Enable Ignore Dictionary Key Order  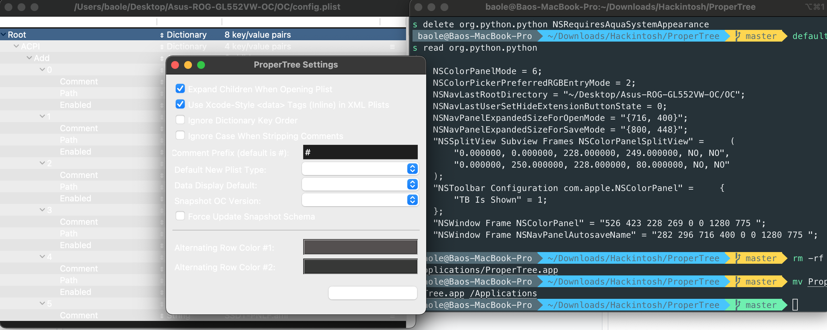[x=180, y=120]
